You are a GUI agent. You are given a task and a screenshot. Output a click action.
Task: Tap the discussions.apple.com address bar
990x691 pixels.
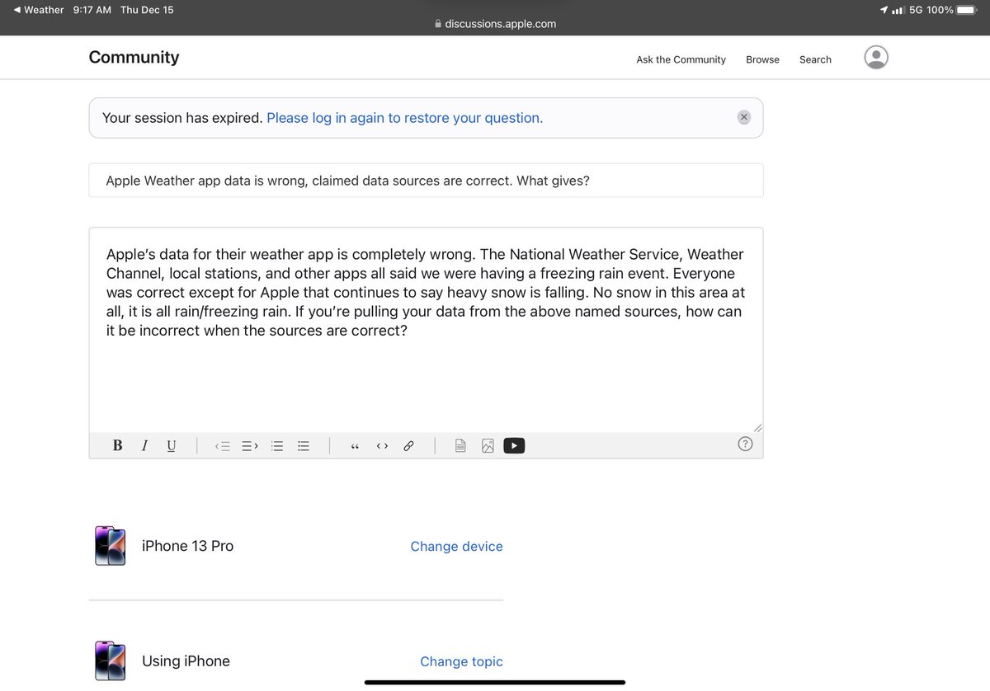coord(495,24)
